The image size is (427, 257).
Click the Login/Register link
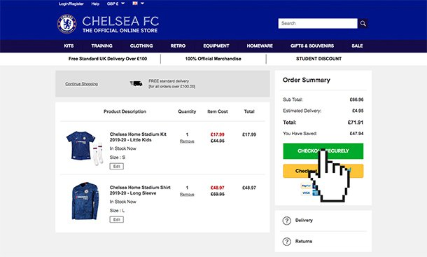pos(71,4)
